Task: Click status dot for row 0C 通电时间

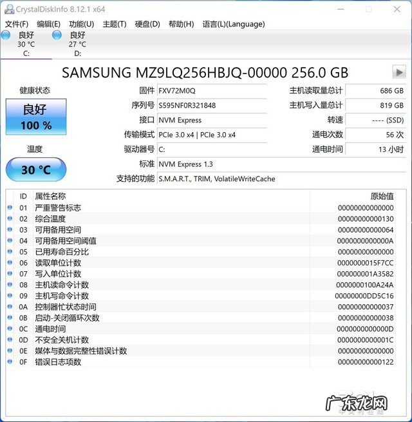Action: click(x=10, y=329)
